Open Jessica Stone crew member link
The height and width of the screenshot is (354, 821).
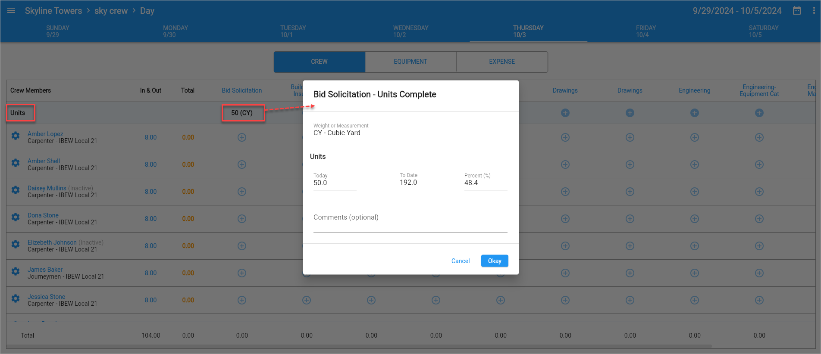tap(46, 297)
